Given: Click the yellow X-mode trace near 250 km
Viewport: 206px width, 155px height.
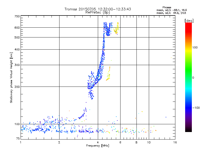Looking at the screenshot, I should [108, 74].
